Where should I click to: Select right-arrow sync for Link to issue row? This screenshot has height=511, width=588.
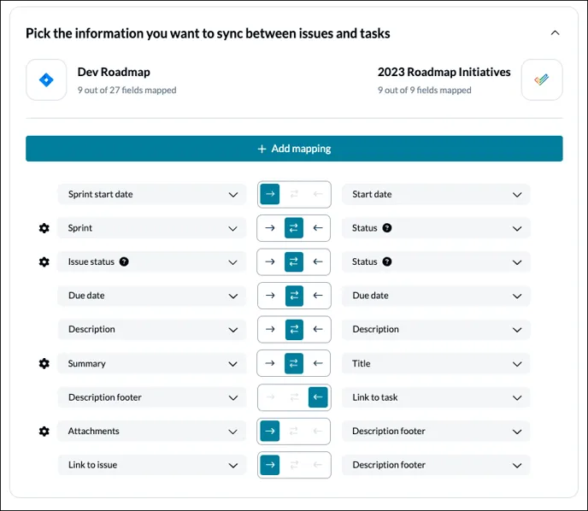(x=270, y=465)
